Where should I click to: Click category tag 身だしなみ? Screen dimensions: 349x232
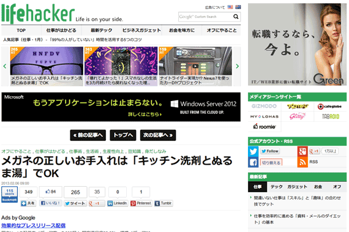[x=156, y=151]
